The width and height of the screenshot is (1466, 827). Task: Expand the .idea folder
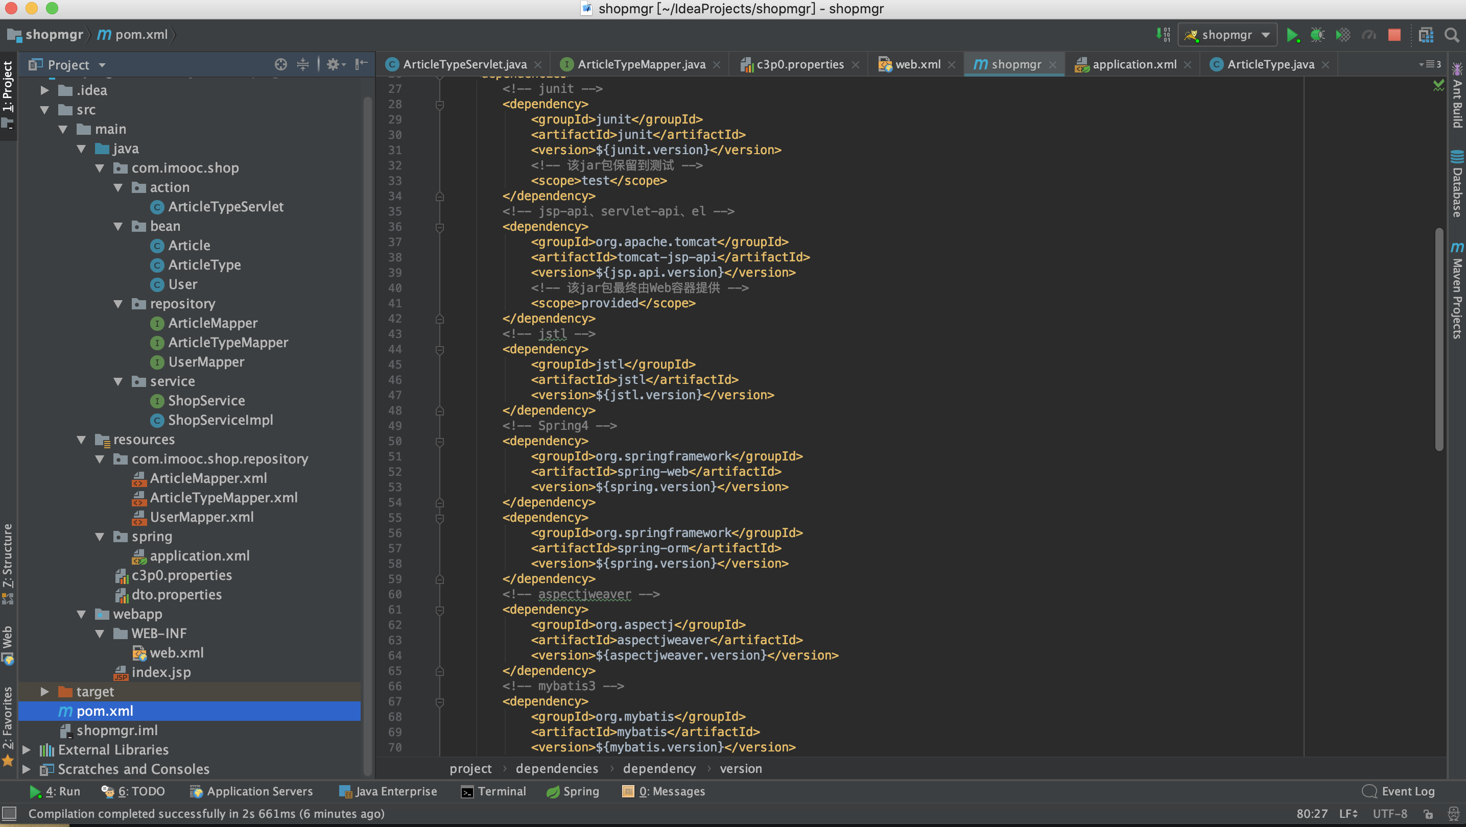click(44, 90)
